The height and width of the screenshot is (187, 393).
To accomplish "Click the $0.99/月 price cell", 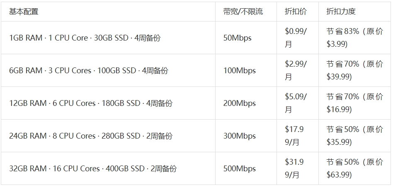I will pos(296,38).
